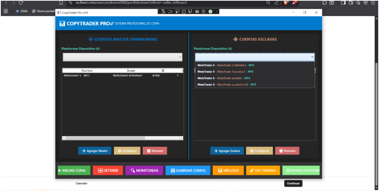Run the TEST TERMINAL button
Viewport: 379px width, 191px height.
[263, 170]
